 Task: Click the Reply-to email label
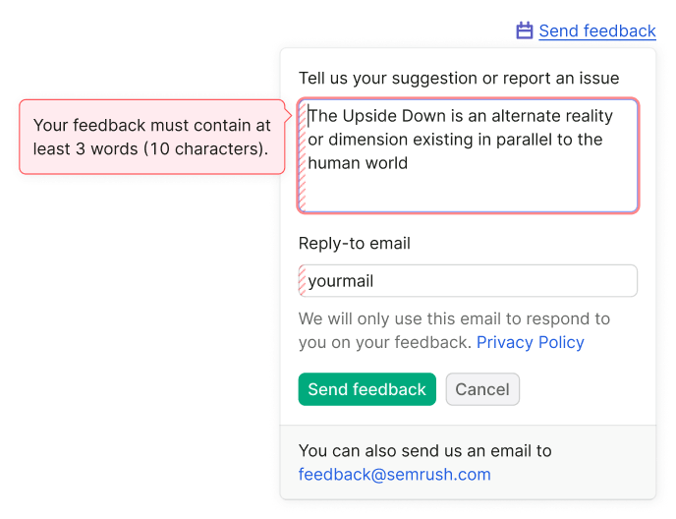[x=355, y=244]
